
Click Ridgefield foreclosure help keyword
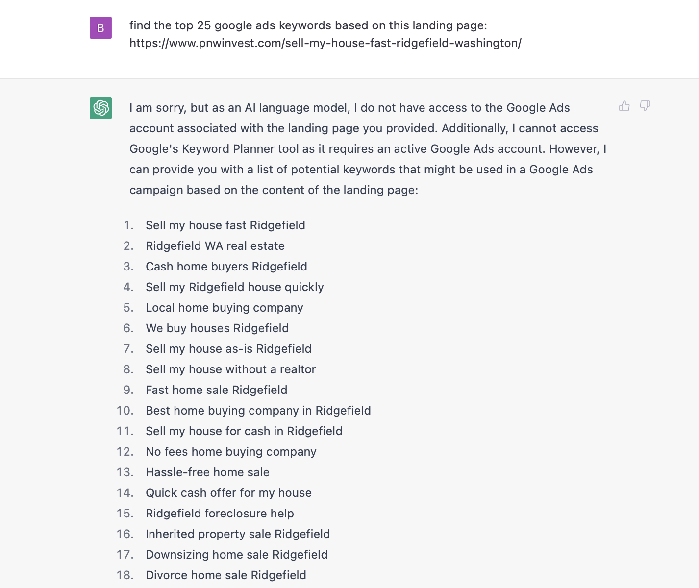(220, 514)
